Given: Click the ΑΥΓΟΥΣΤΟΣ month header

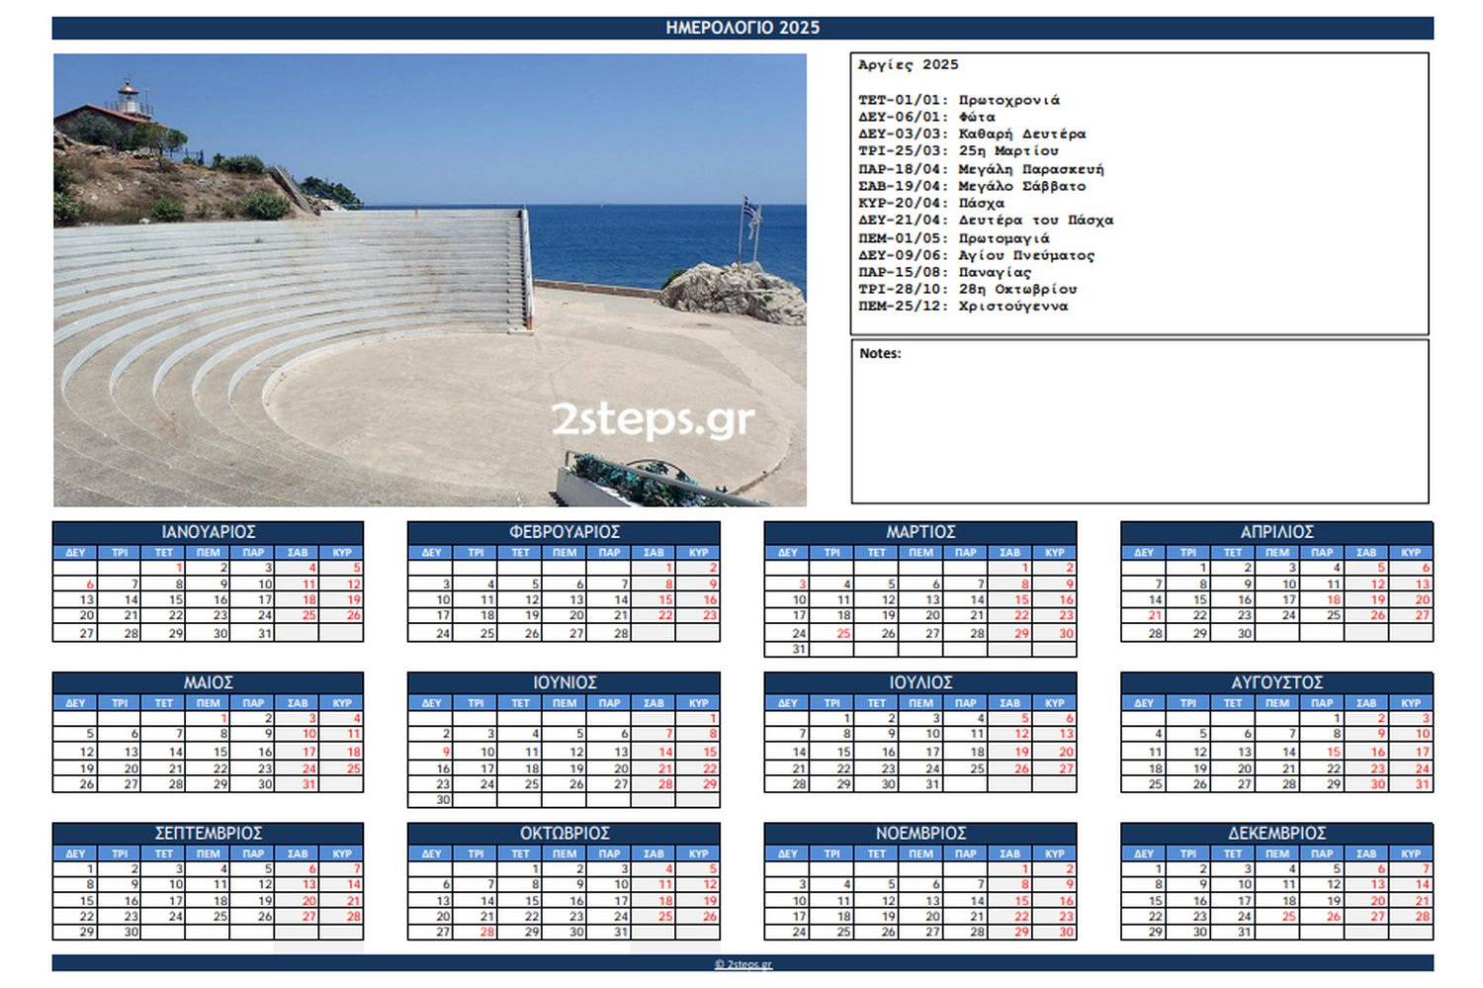Looking at the screenshot, I should (1277, 682).
